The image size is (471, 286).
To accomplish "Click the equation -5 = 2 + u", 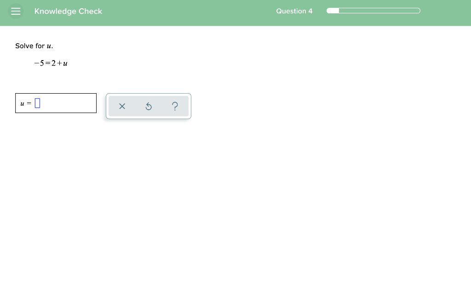I will pos(51,63).
